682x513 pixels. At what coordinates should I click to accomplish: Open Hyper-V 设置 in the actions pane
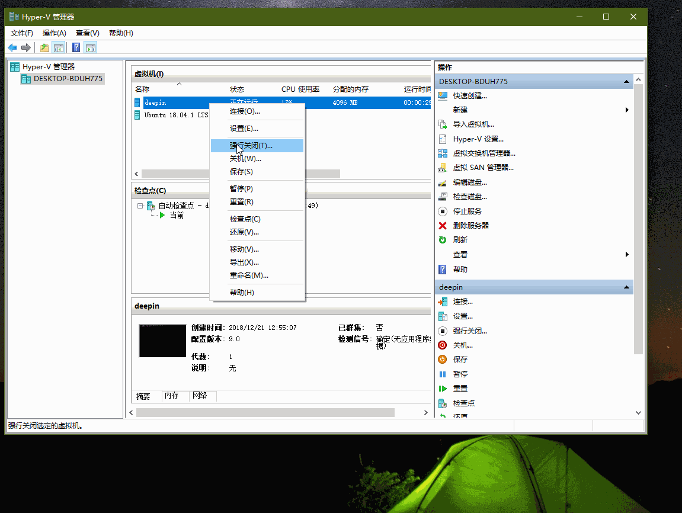click(x=478, y=139)
